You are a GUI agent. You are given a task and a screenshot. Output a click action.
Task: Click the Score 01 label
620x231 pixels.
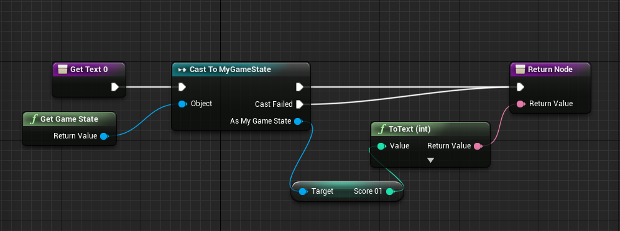(368, 191)
